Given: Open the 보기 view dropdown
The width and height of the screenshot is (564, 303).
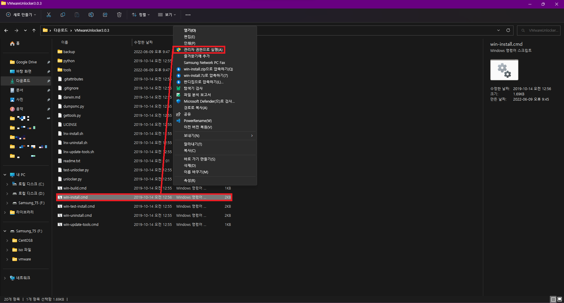Looking at the screenshot, I should pos(167,15).
